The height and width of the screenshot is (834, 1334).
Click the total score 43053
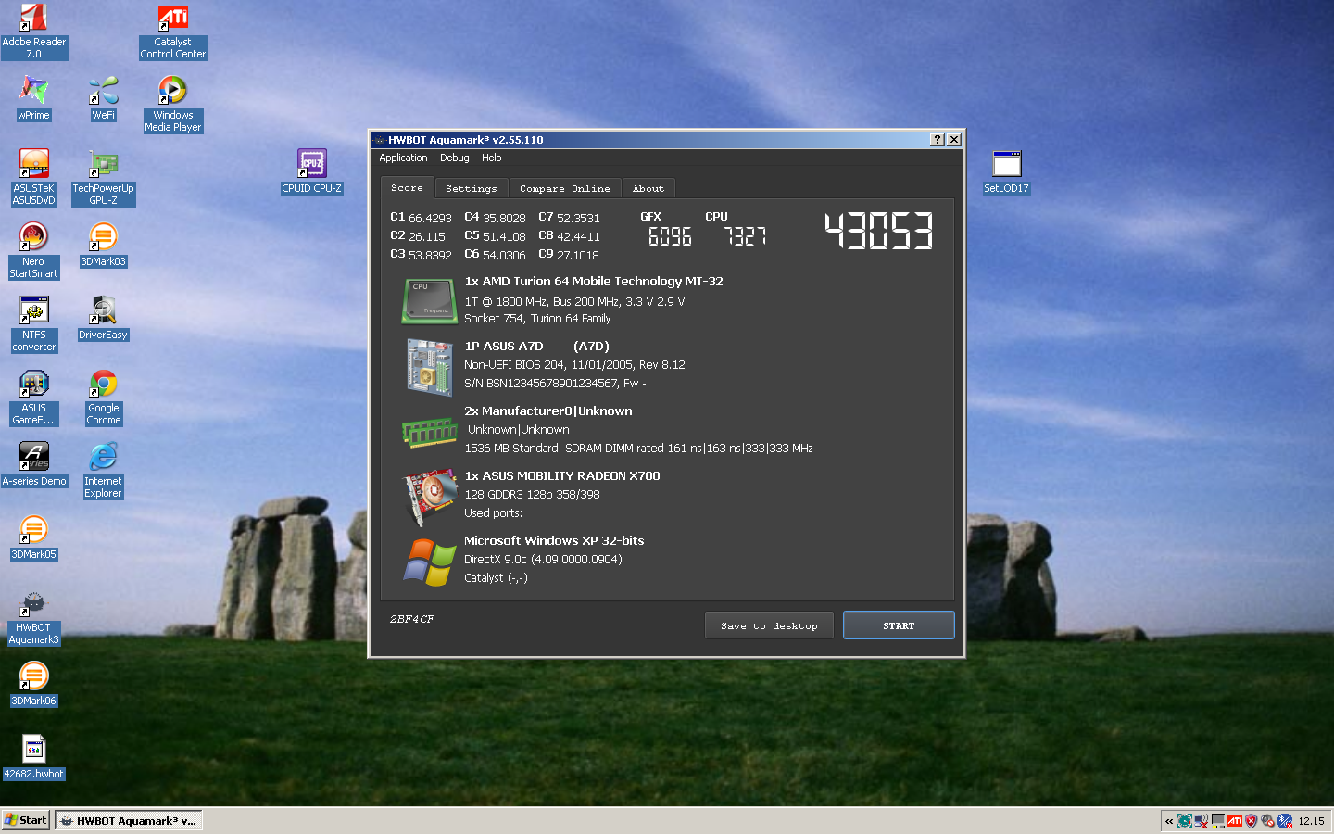878,231
